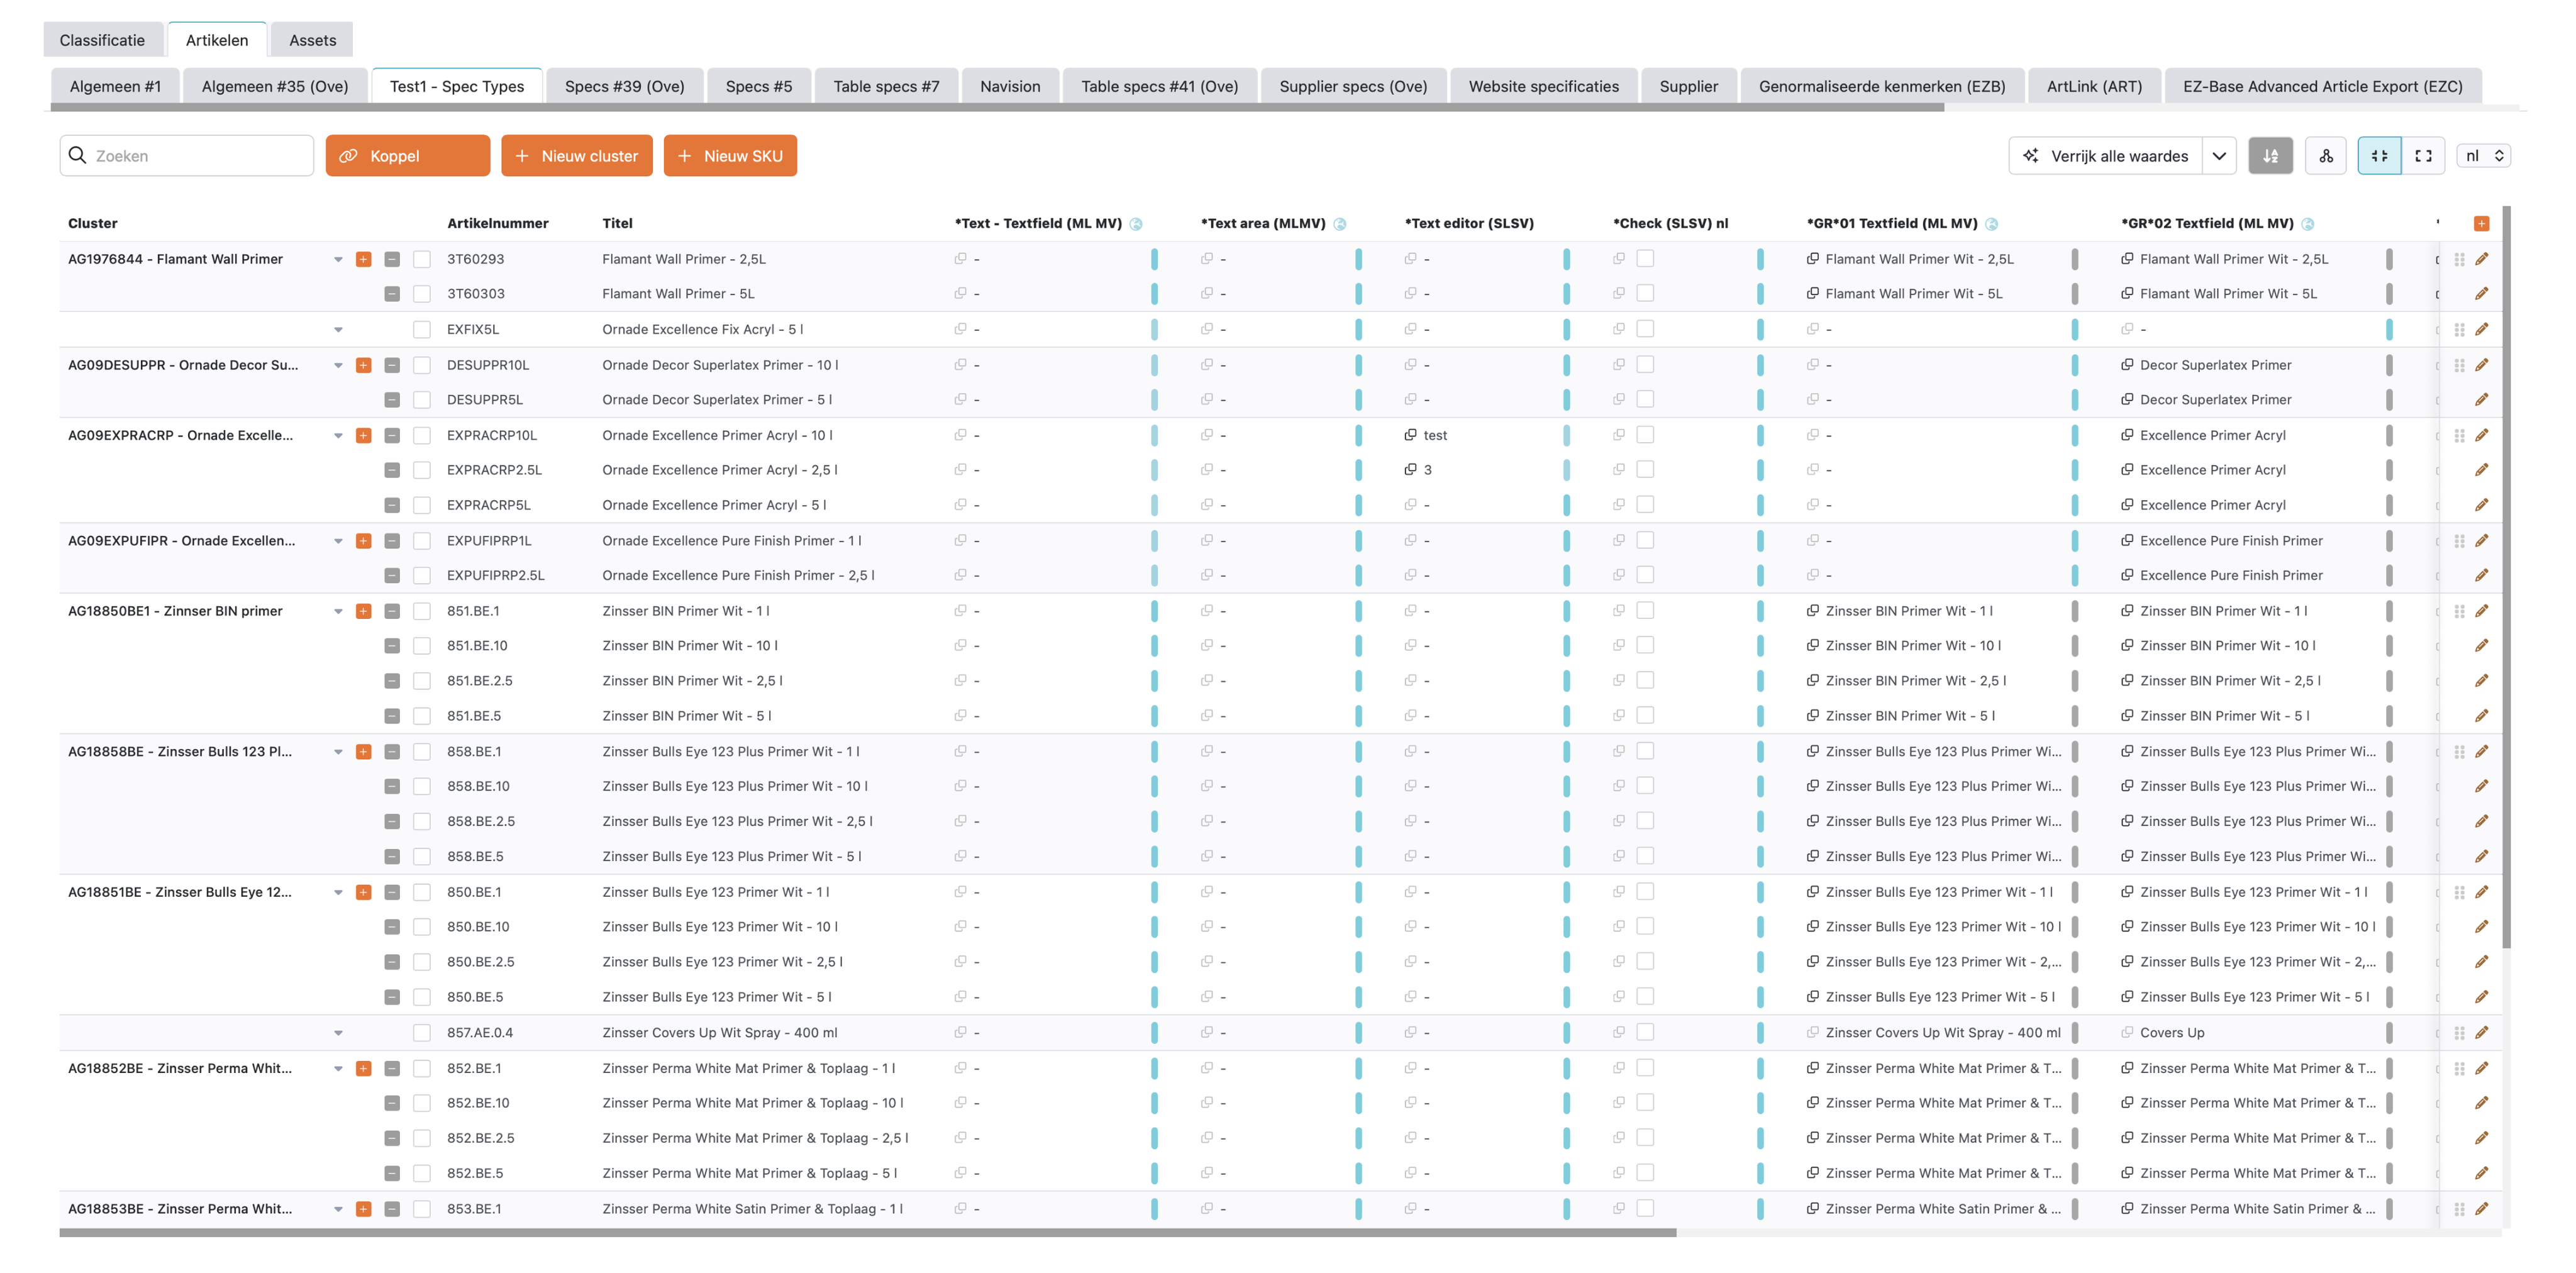The height and width of the screenshot is (1273, 2576).
Task: Click the globe icon beside *Text - Textfield header
Action: 1136,224
